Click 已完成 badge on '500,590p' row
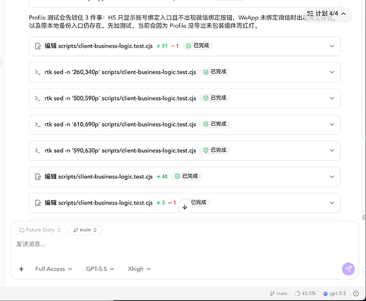Screen dimensions: 366x301 click(x=215, y=98)
